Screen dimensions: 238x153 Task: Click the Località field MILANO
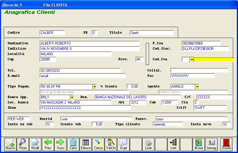pos(76,54)
